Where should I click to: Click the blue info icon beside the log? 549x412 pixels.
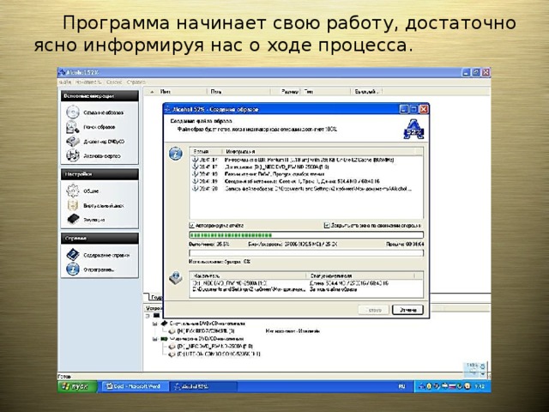[175, 154]
